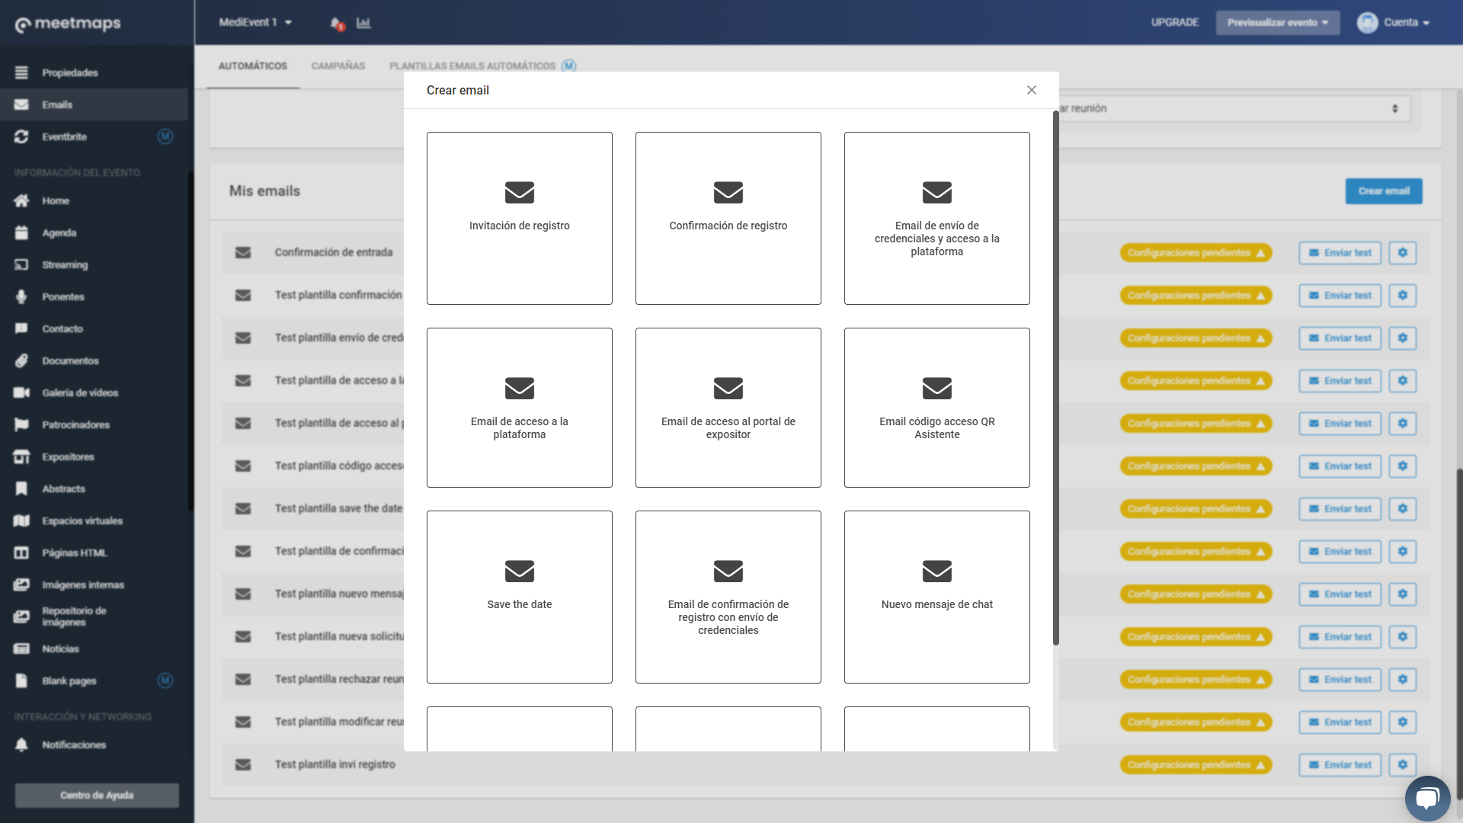Viewport: 1463px width, 823px height.
Task: Click Enviar test for Test plantilla modificar row
Action: pos(1340,722)
